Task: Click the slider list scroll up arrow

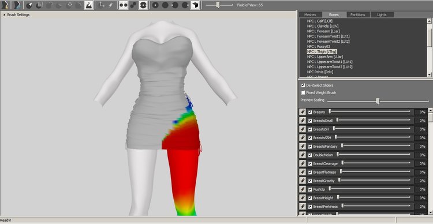Action: 431,110
